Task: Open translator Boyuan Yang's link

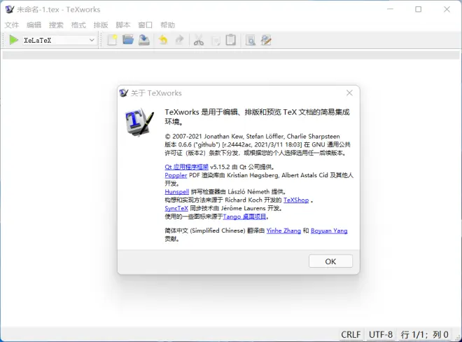Action: (x=329, y=231)
